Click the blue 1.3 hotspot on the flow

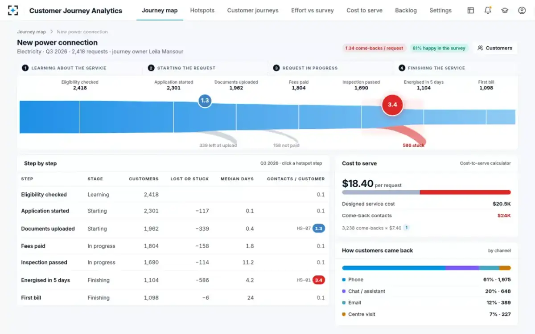(x=205, y=100)
